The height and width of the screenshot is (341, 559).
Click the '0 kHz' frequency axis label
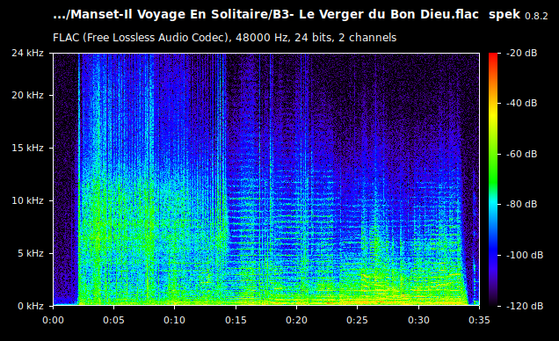(31, 306)
